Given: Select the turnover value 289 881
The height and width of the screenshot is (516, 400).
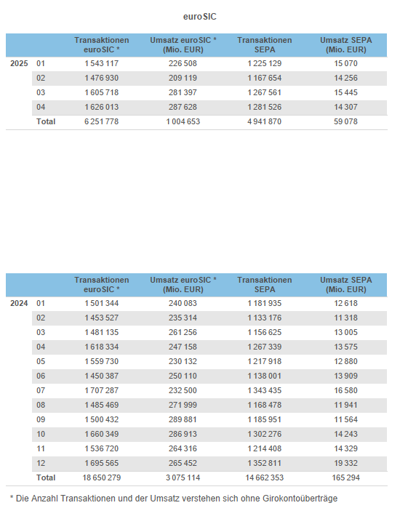Looking at the screenshot, I should (183, 419).
